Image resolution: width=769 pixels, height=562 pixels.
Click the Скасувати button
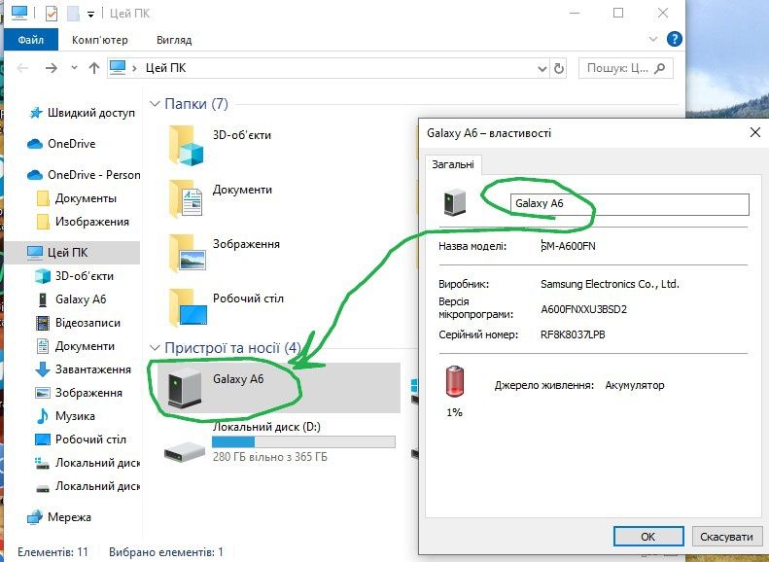[727, 536]
